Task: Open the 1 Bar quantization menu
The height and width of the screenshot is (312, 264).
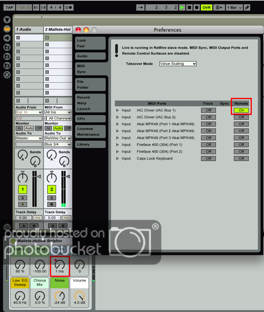Action: point(234,8)
